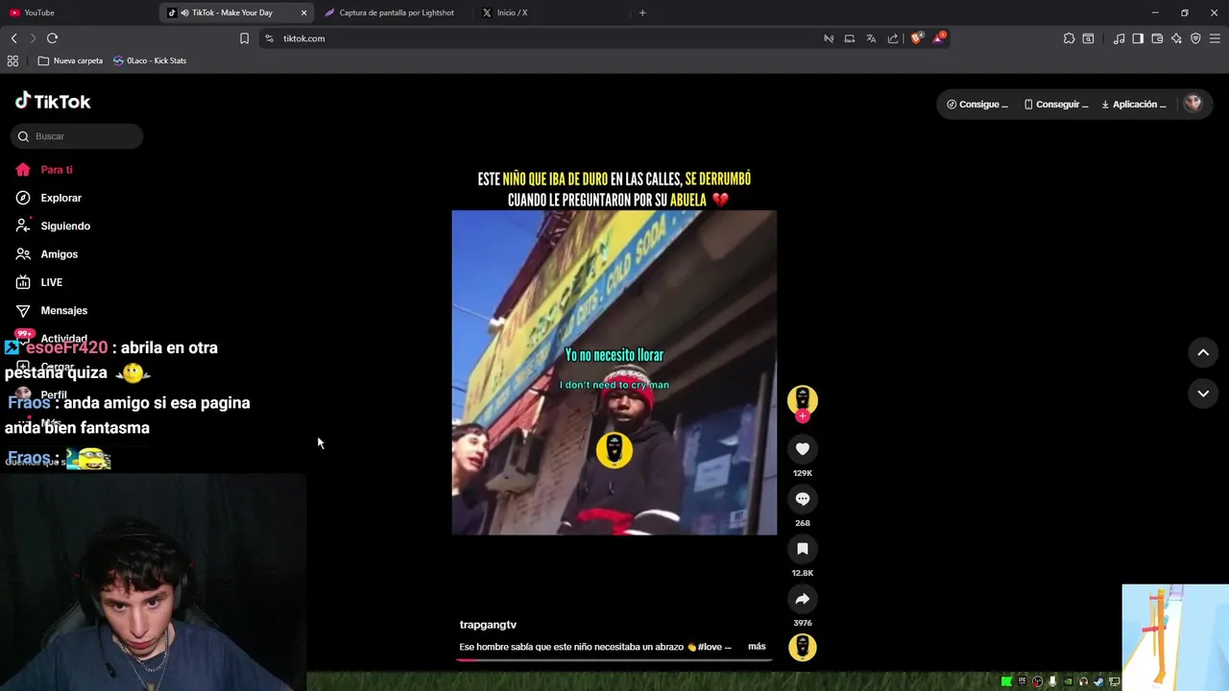Click the TikTok logo
Image resolution: width=1229 pixels, height=691 pixels.
[53, 101]
